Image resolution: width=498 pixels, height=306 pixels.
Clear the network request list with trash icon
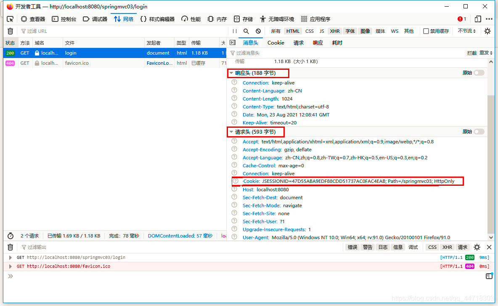point(10,31)
